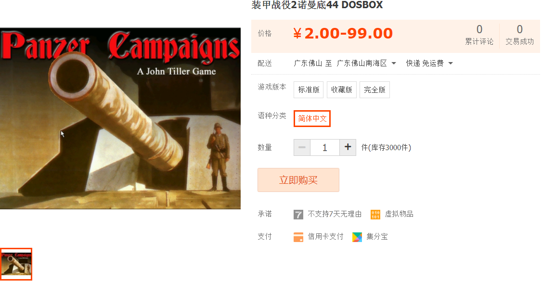Image resolution: width=542 pixels, height=281 pixels.
Task: Click the 信用卡支付 payment label
Action: 325,237
